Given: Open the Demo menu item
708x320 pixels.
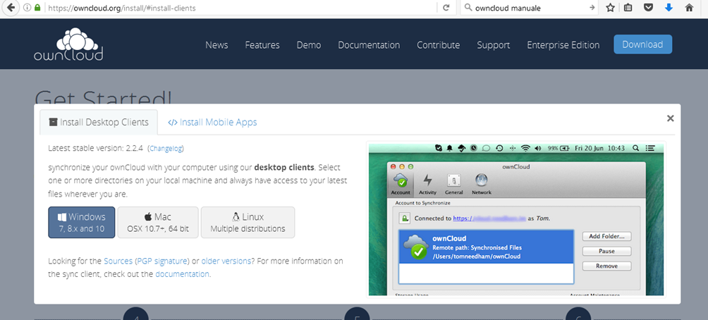Looking at the screenshot, I should click(x=309, y=44).
